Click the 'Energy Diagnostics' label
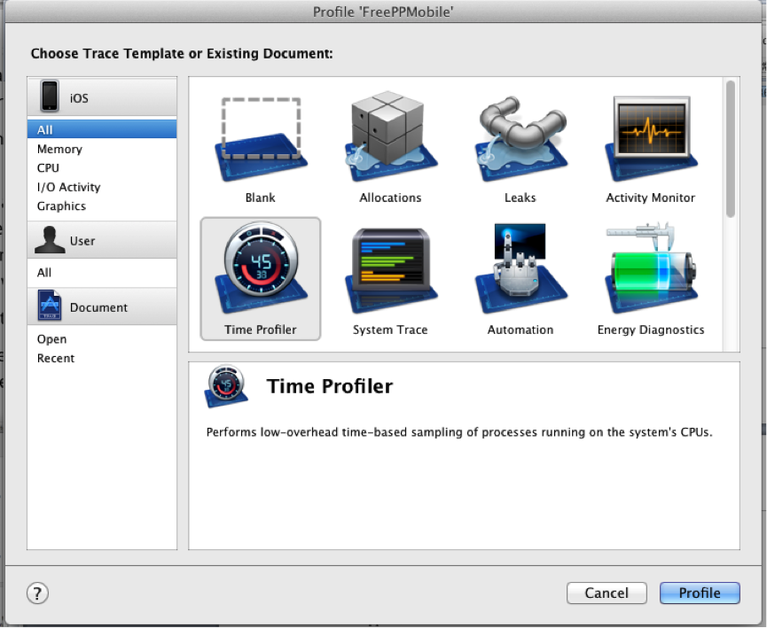 (651, 330)
